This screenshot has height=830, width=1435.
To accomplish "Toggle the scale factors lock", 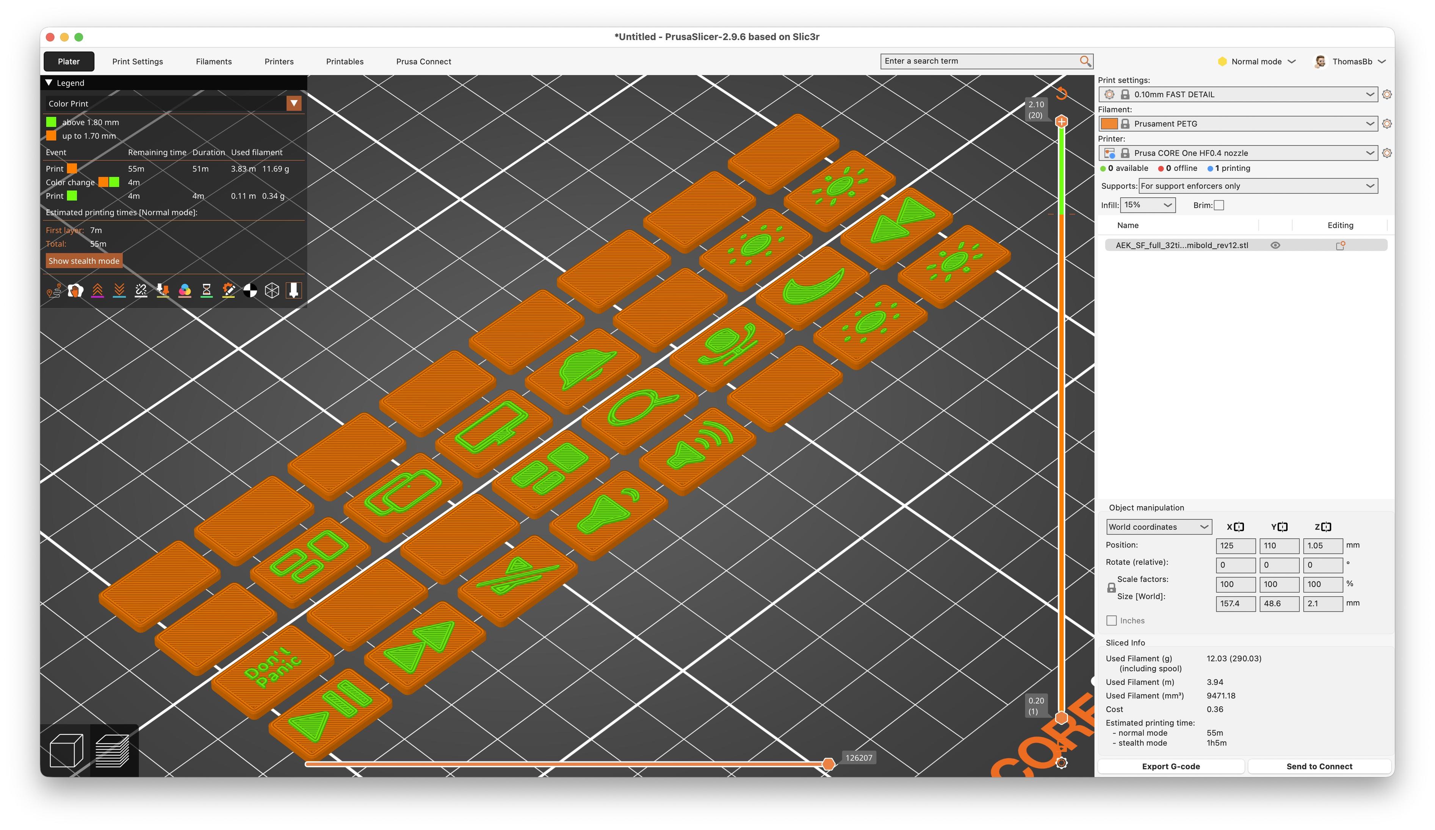I will click(x=1111, y=588).
